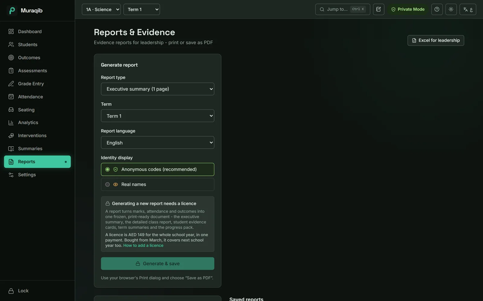Click the Ctrl K shortcut badge
Image resolution: width=483 pixels, height=301 pixels.
pyautogui.click(x=358, y=9)
